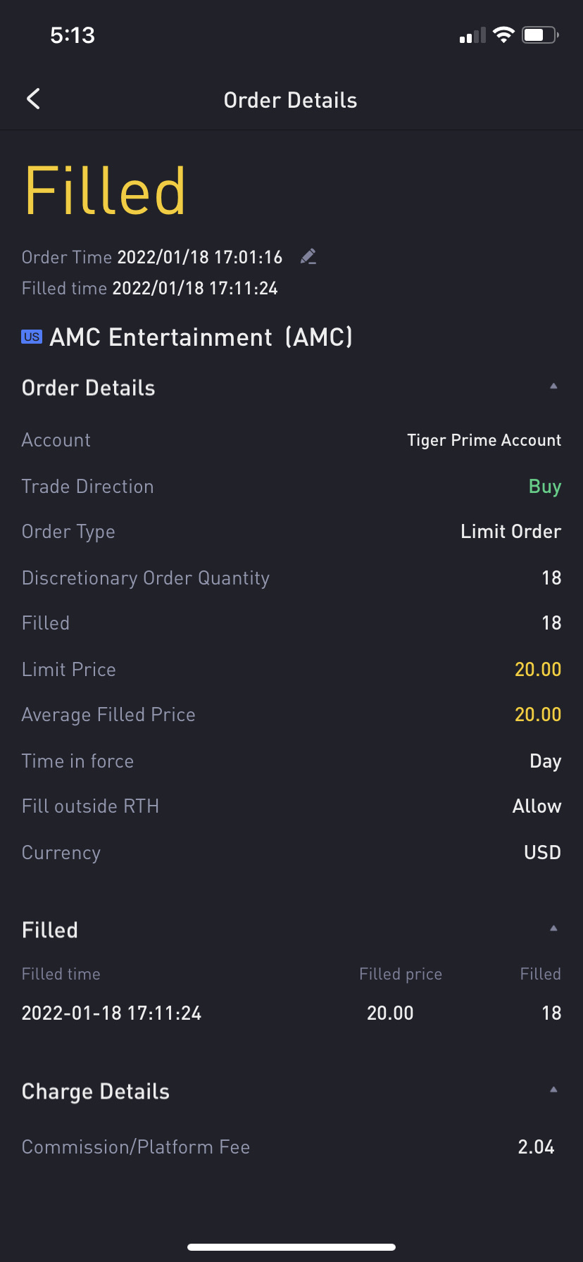Screen dimensions: 583x1262
Task: Tap the edit pencil icon beside Order Time
Action: (308, 257)
